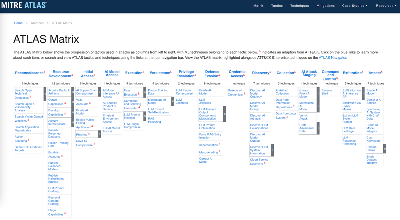Go to Techniques in the navbar

tap(299, 6)
